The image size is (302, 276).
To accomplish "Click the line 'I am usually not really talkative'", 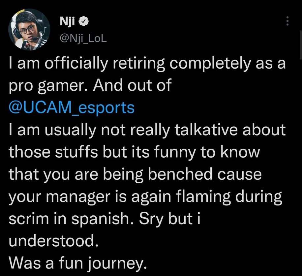I will click(x=147, y=130).
